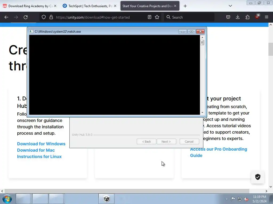Show hidden system tray icons arrow
The width and height of the screenshot is (273, 204).
(227, 199)
